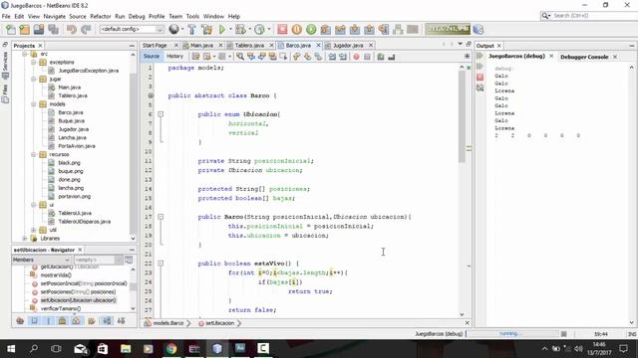Viewport: 638px width, 358px height.
Task: Click the New Project toolbar icon
Action: tap(24, 29)
